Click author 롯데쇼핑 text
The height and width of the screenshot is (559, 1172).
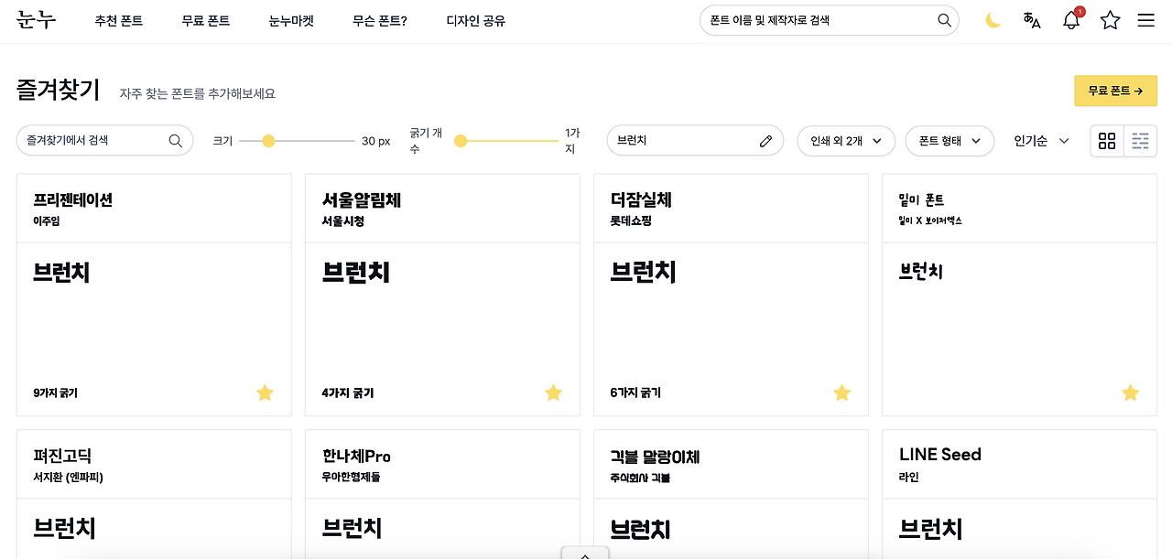pos(631,221)
